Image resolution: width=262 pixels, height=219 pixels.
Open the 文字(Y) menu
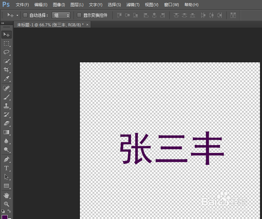pos(95,5)
